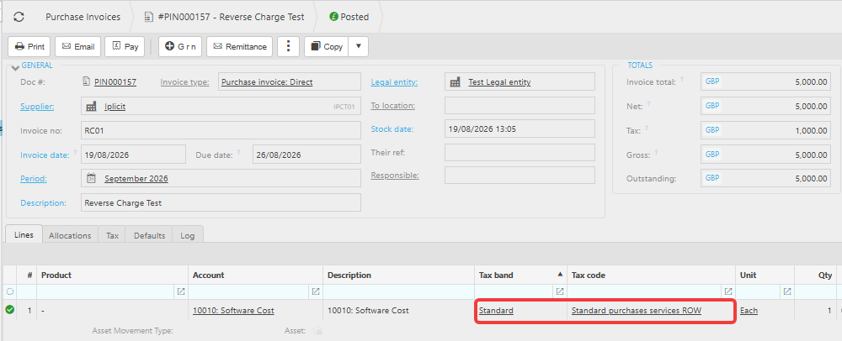842x341 pixels.
Task: Click the Stock date label link
Action: [392, 129]
